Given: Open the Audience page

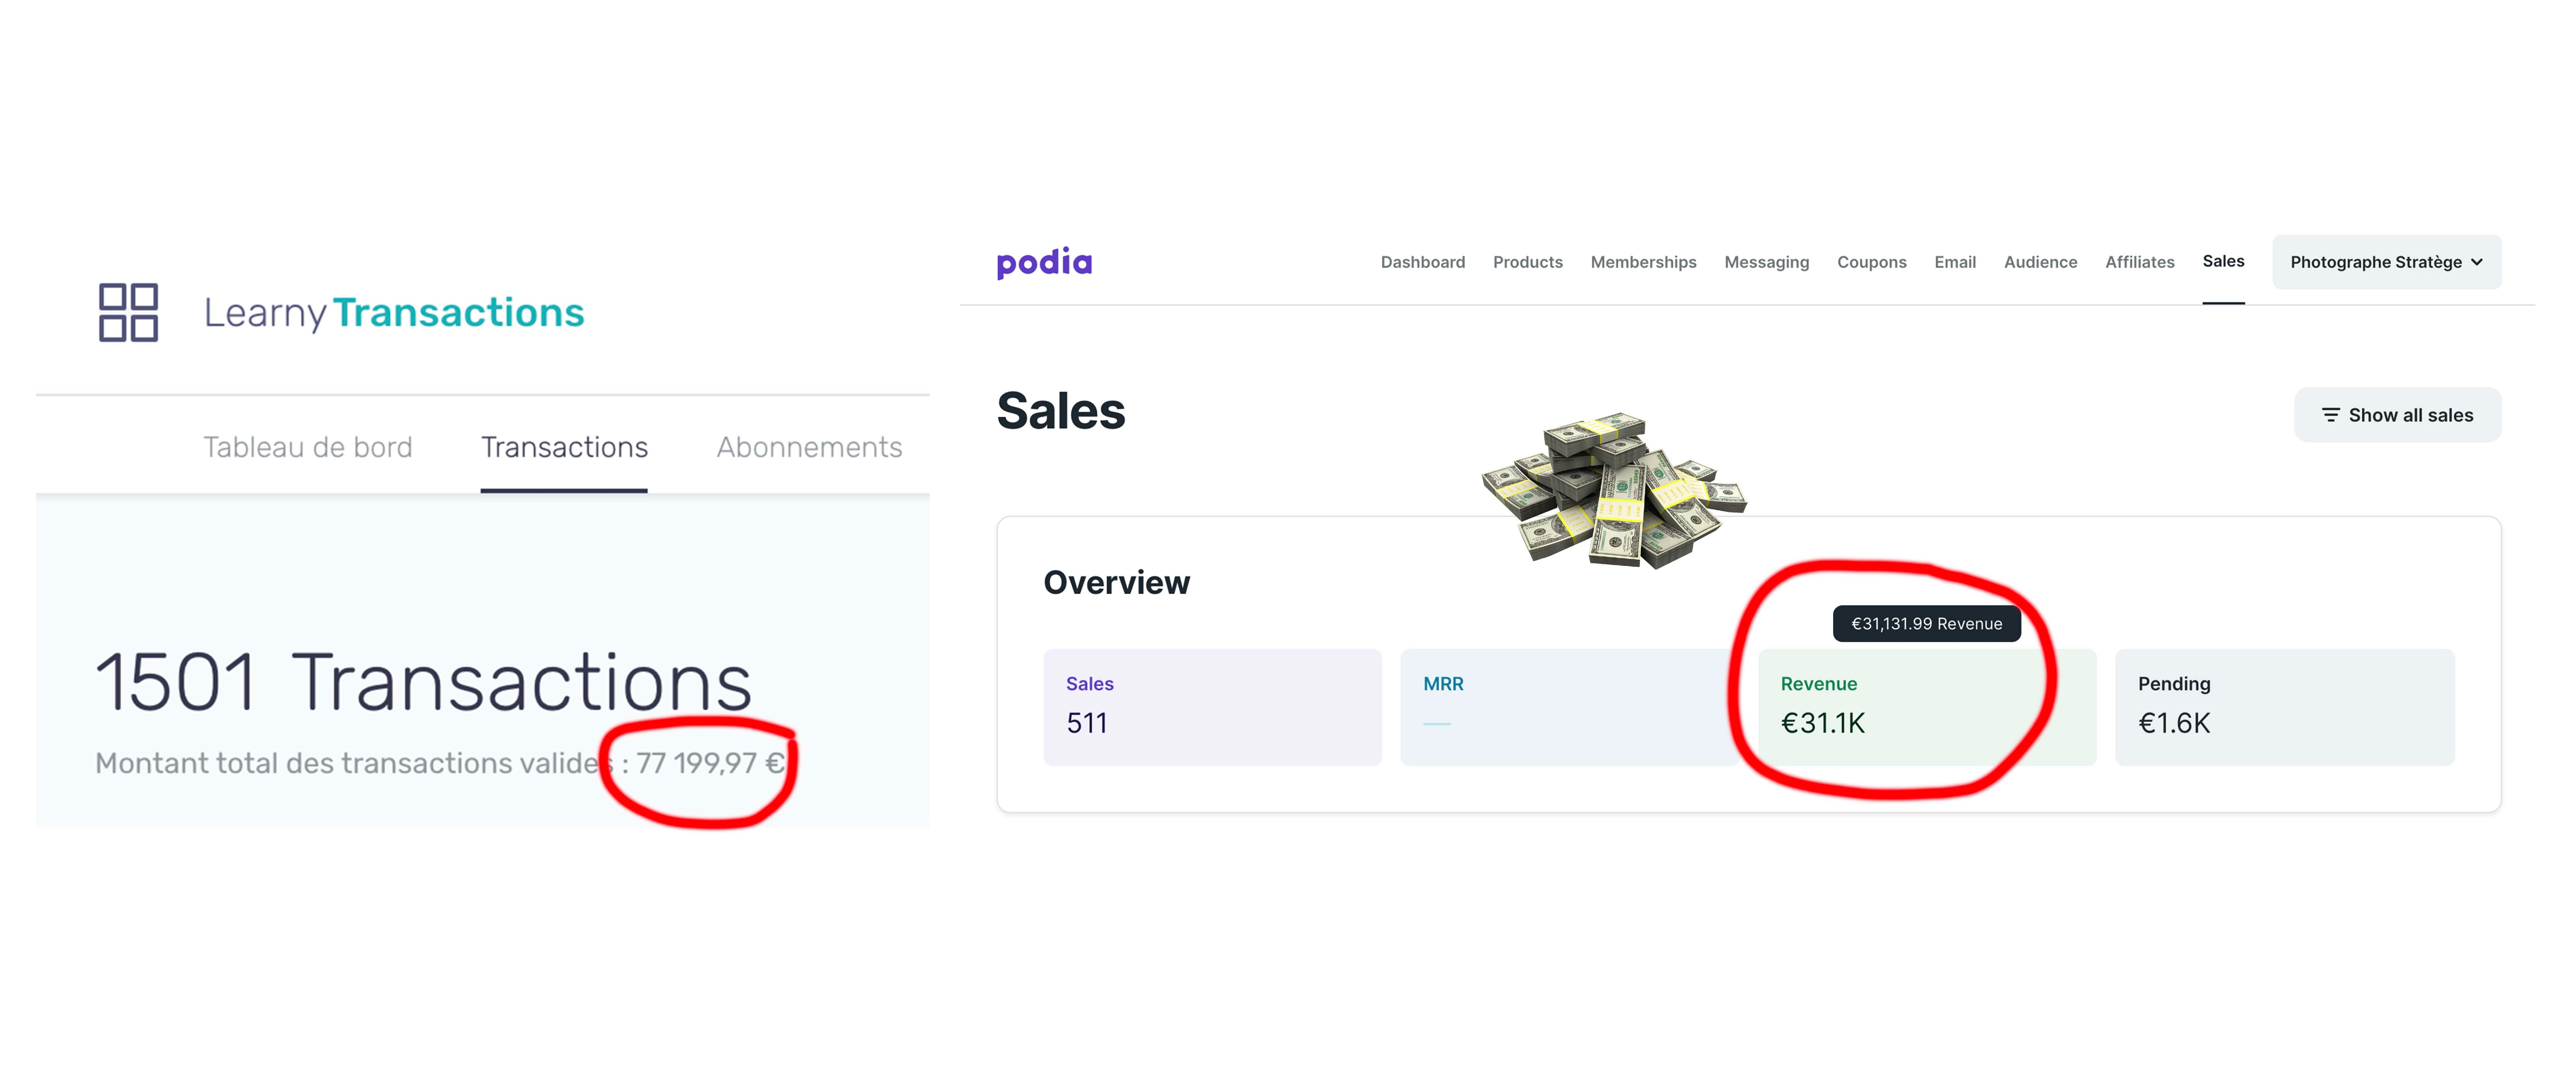Looking at the screenshot, I should tap(2040, 262).
